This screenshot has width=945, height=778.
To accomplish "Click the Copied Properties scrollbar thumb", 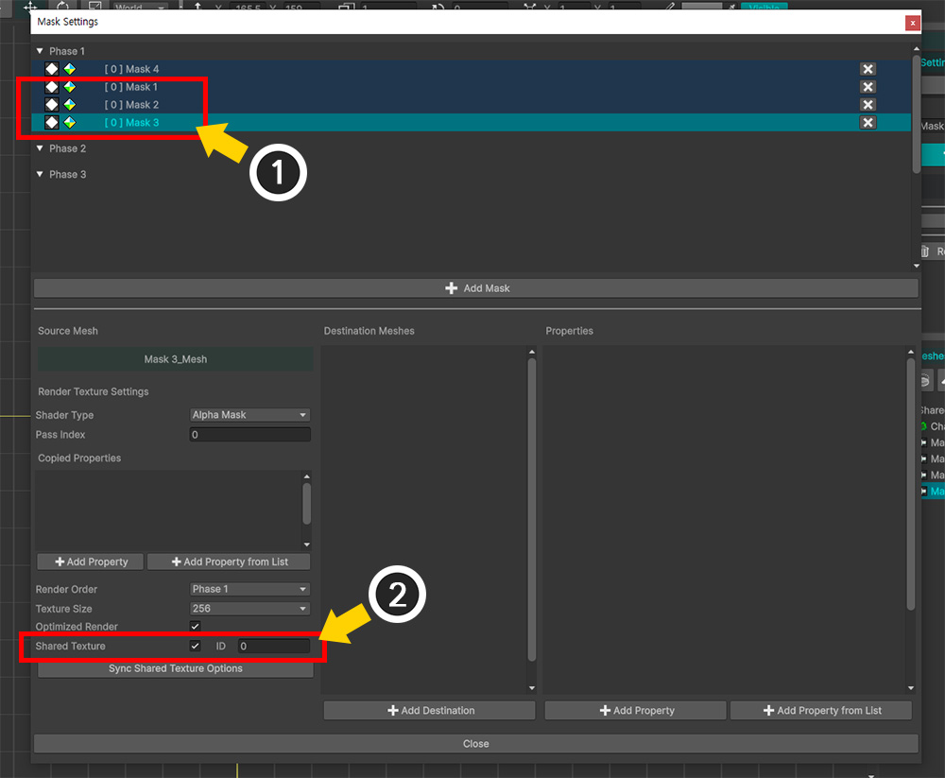I will coord(307,504).
